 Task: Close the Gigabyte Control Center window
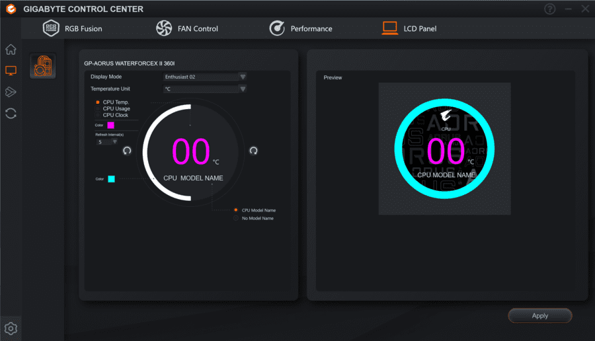click(x=585, y=9)
